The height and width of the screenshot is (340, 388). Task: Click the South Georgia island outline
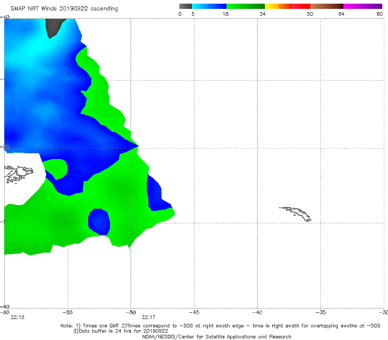[295, 214]
